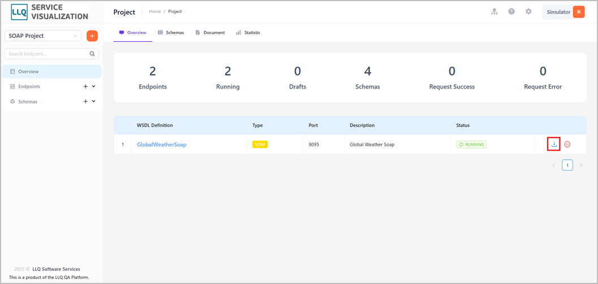Viewport: 598px width, 284px height.
Task: Click the Request Error count
Action: coord(543,78)
